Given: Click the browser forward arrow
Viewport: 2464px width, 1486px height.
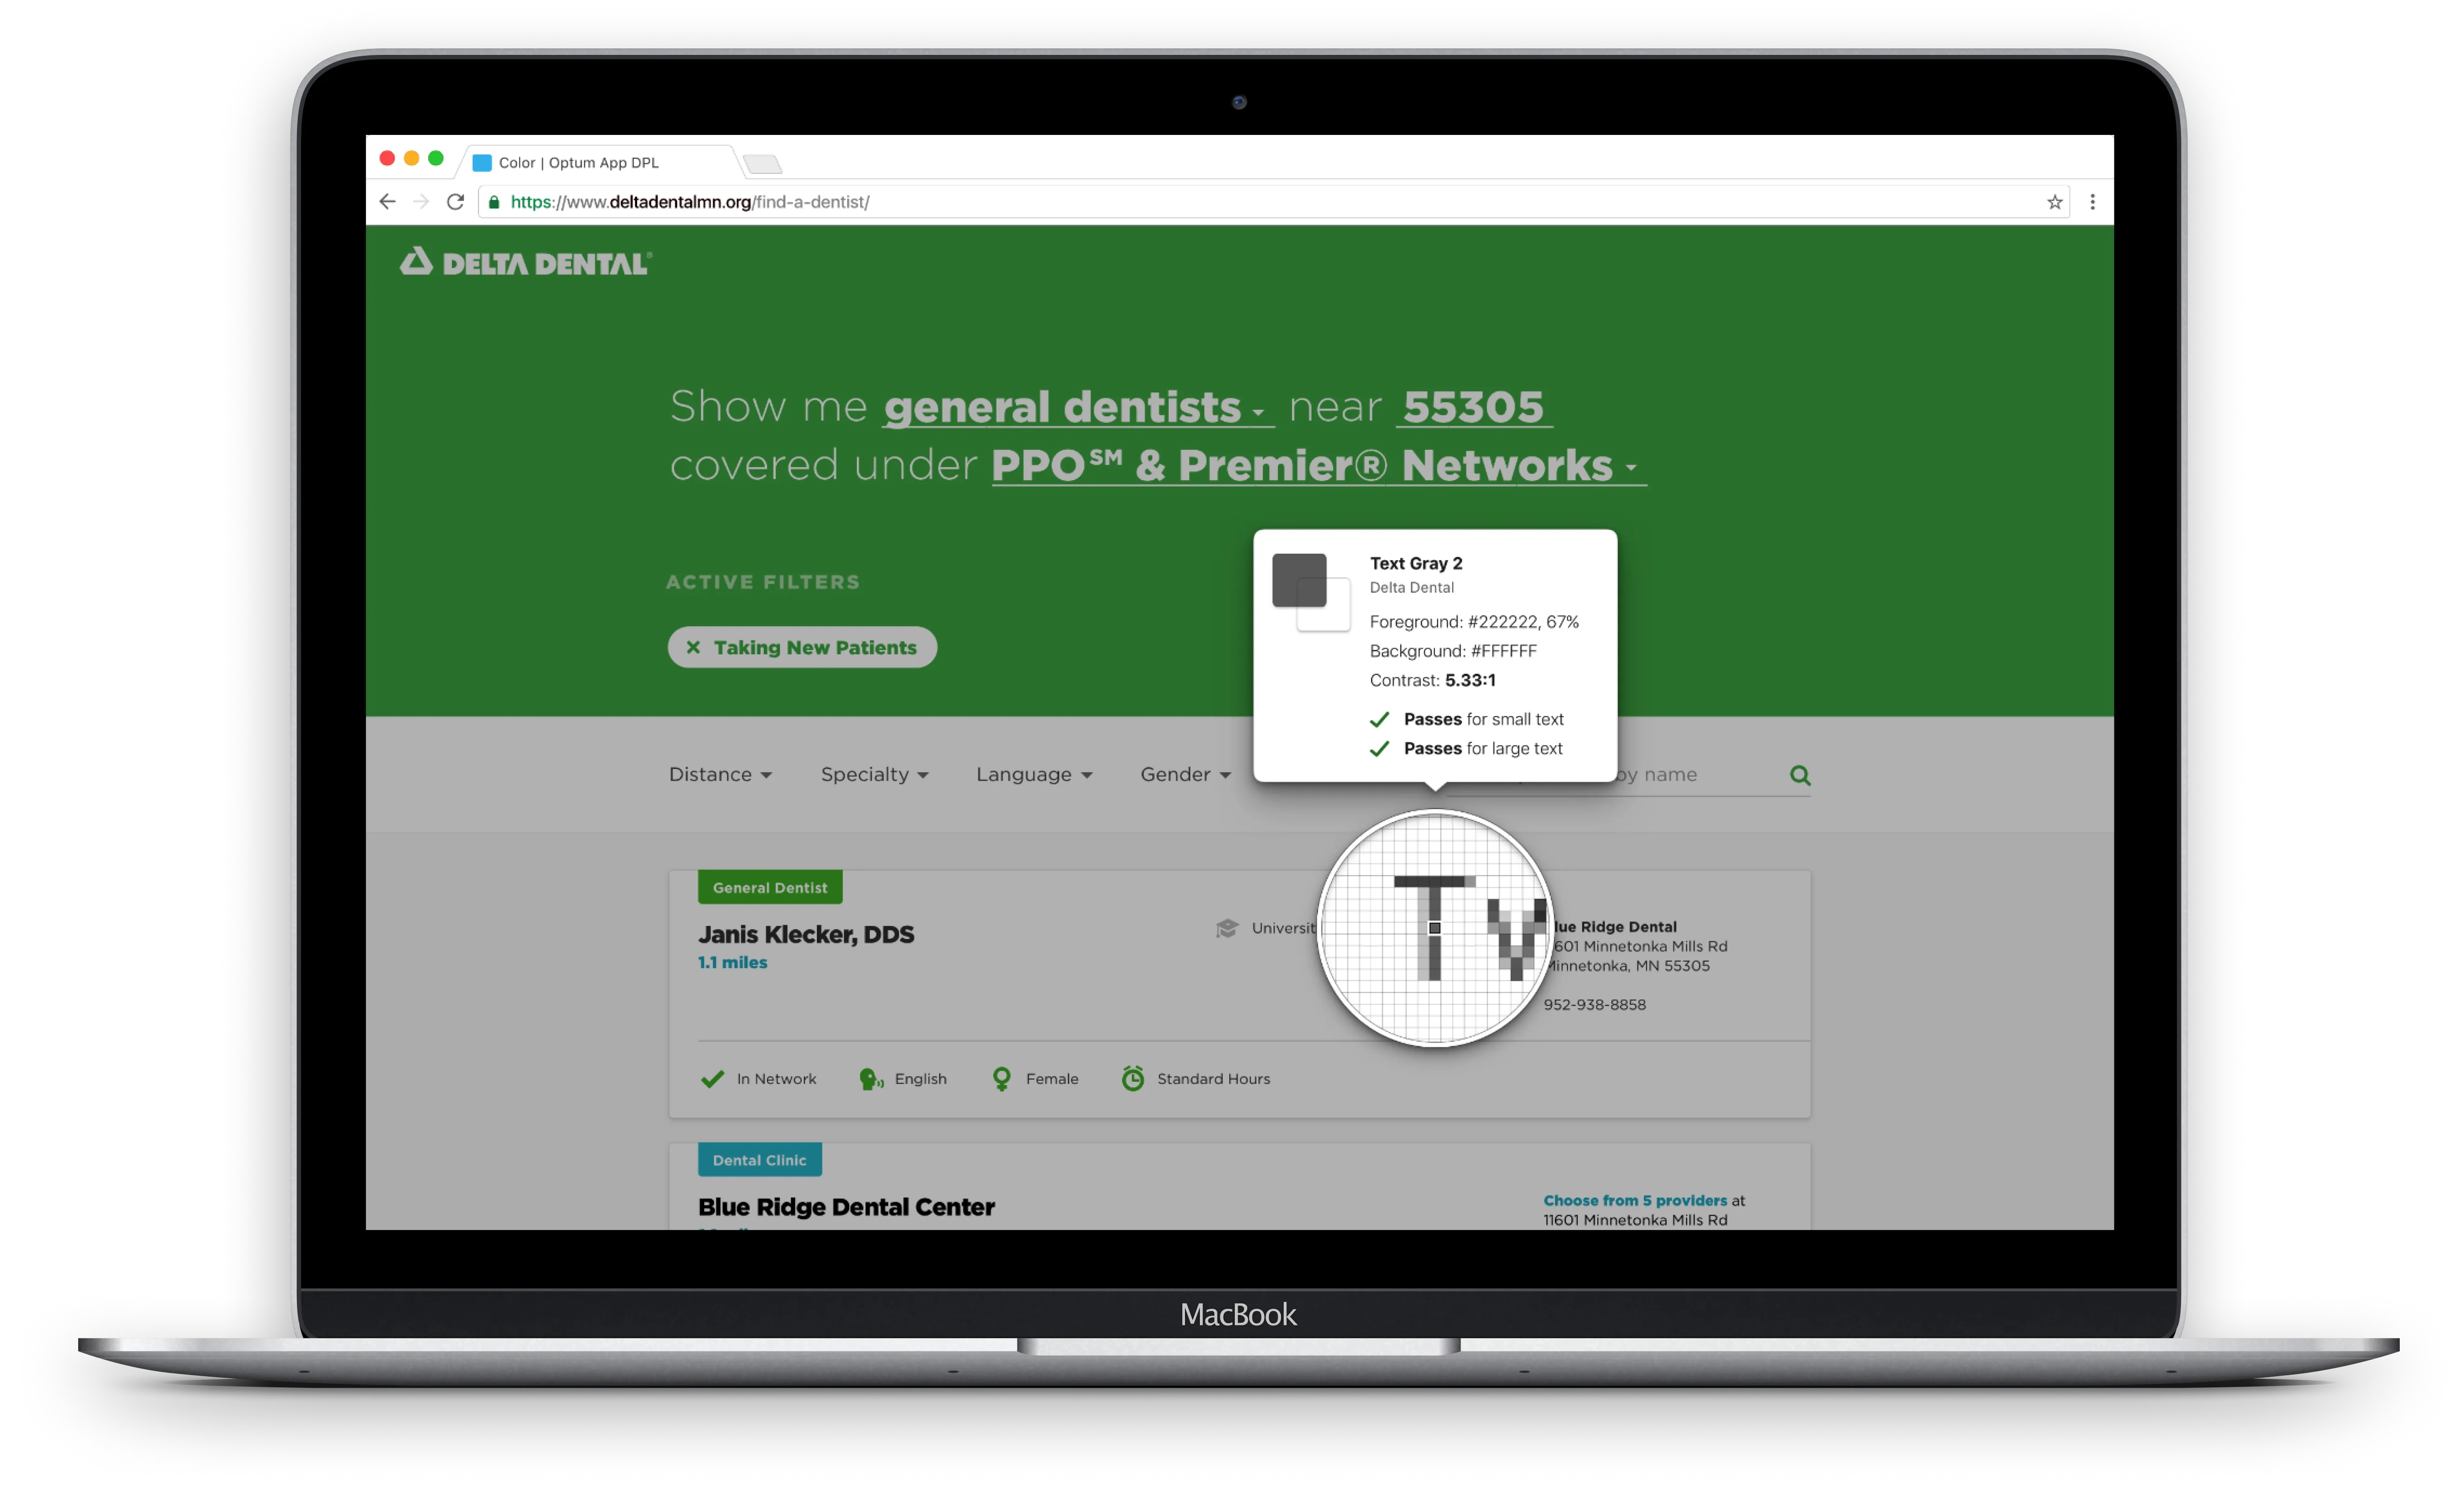Looking at the screenshot, I should [x=421, y=202].
